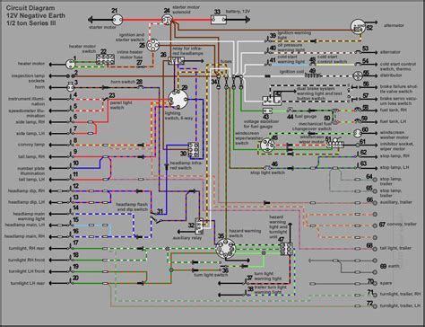Select the "turnlight, trailer, LH" label

(400, 306)
